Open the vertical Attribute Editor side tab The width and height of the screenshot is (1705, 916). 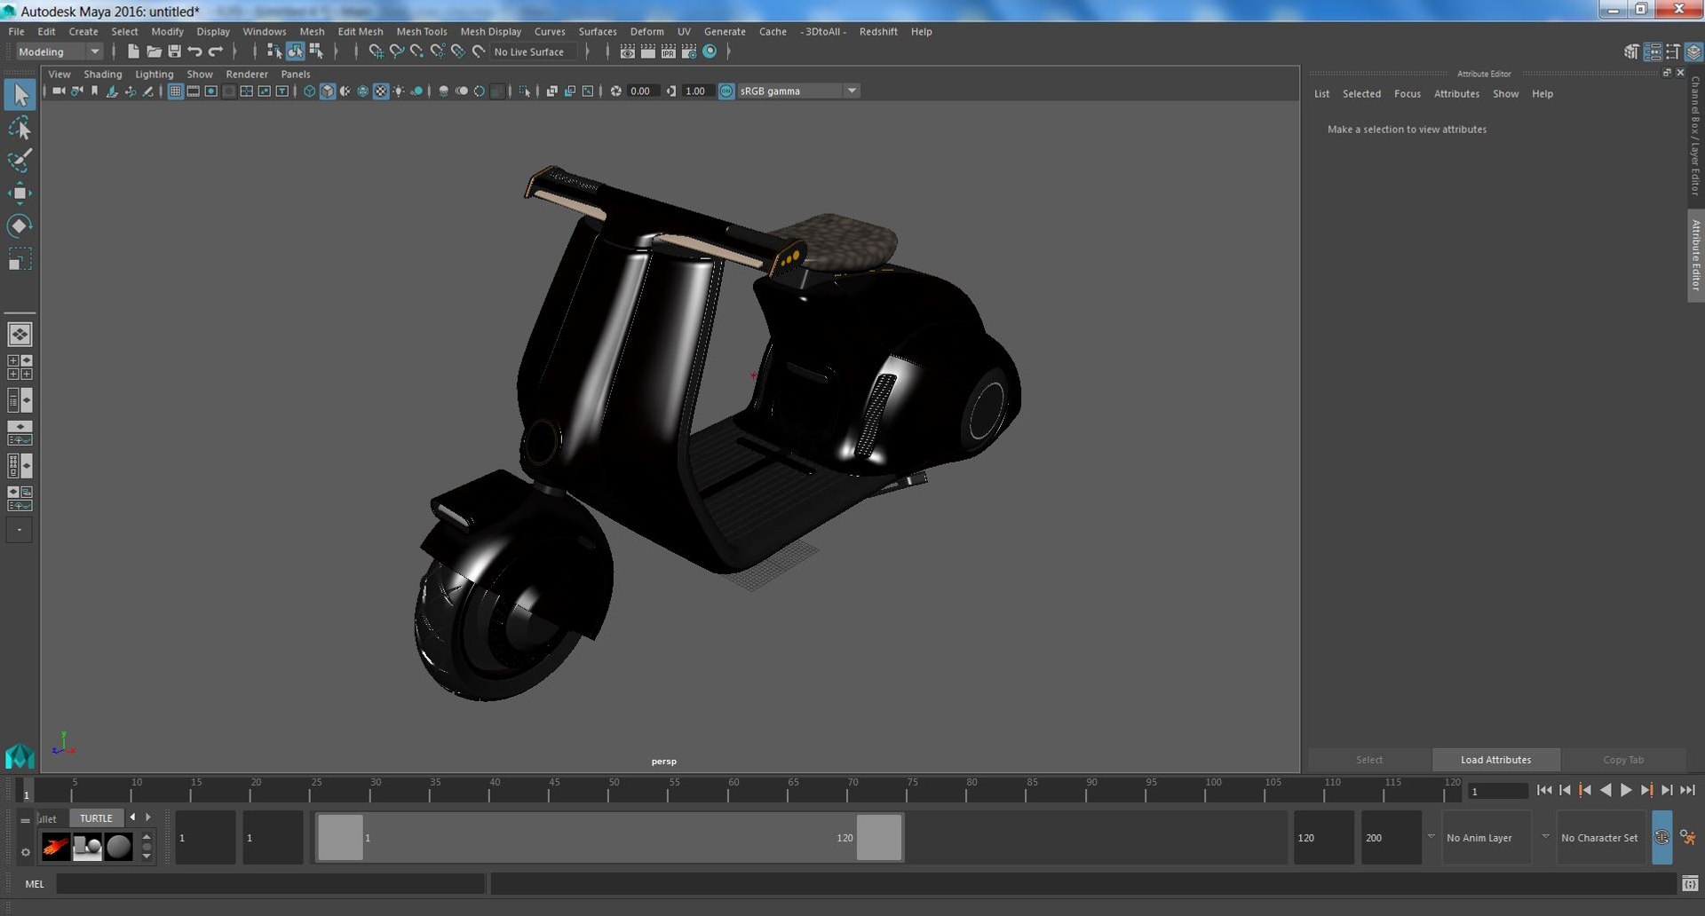(1695, 256)
